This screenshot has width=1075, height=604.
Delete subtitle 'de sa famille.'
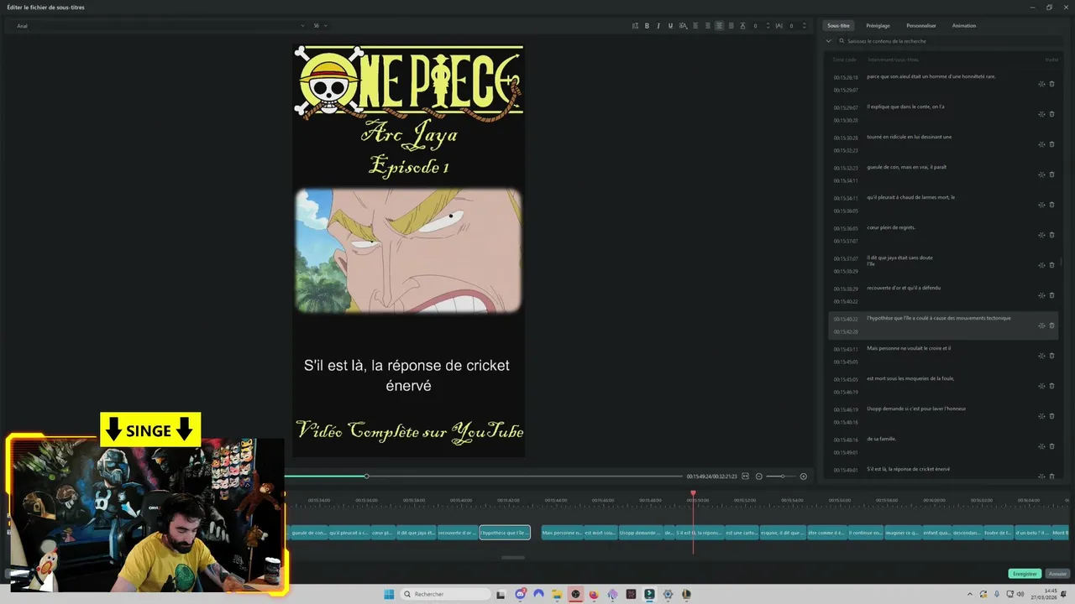click(x=1052, y=446)
